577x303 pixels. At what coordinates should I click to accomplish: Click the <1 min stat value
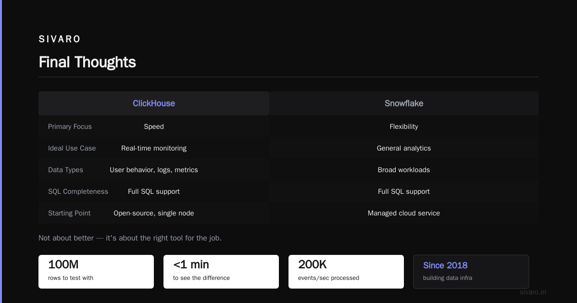pyautogui.click(x=191, y=265)
